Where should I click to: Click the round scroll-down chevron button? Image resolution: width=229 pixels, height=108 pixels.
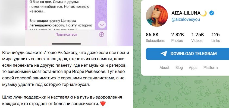[x=102, y=25]
